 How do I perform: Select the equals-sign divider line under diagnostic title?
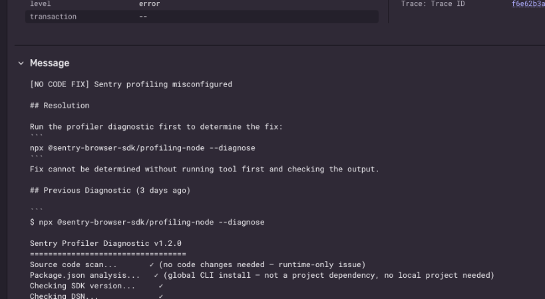108,254
